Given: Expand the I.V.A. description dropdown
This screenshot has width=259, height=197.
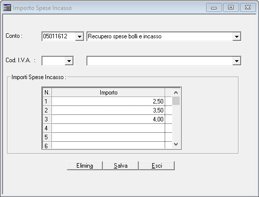Looking at the screenshot, I should (237, 61).
